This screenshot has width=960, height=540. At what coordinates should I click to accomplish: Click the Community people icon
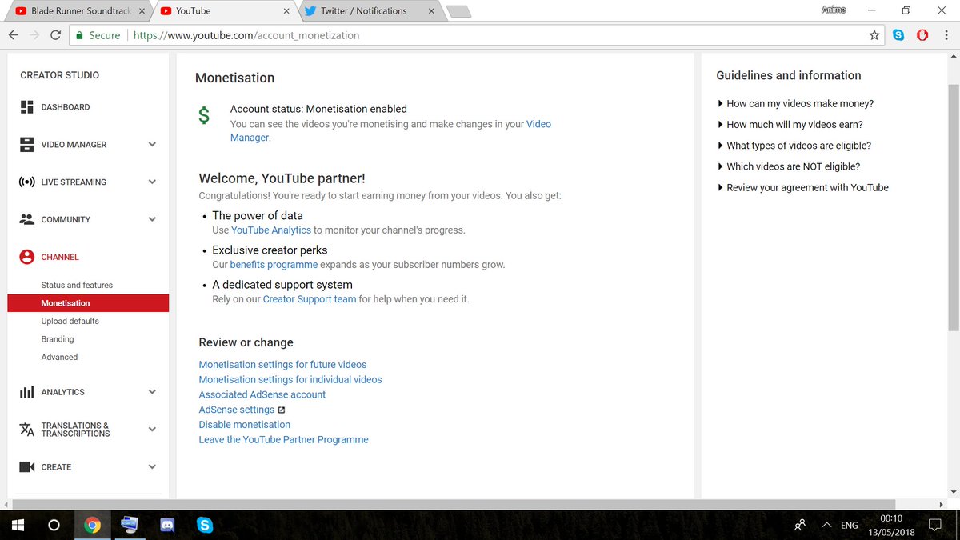point(27,219)
